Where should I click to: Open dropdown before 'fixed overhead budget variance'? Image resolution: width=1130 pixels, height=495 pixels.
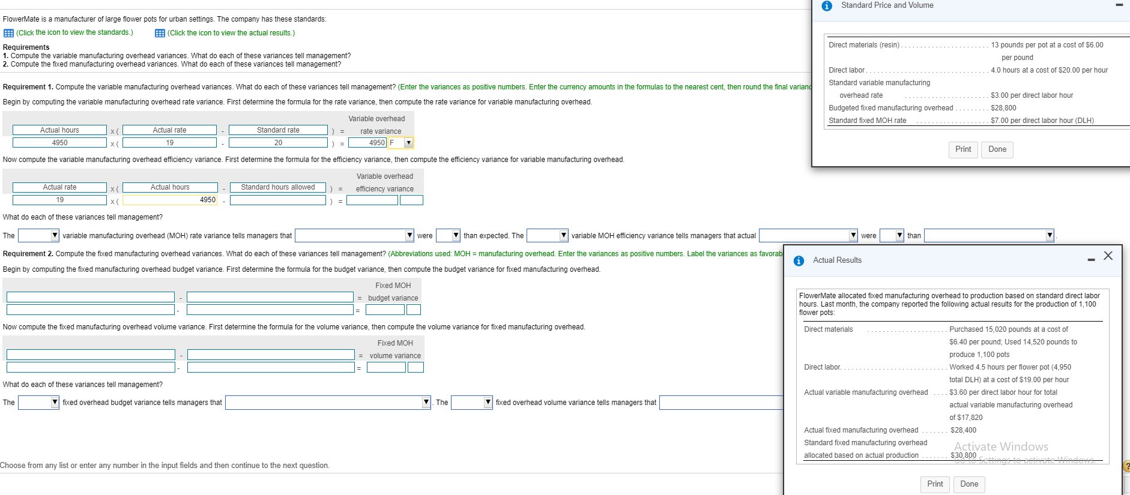[x=39, y=402]
